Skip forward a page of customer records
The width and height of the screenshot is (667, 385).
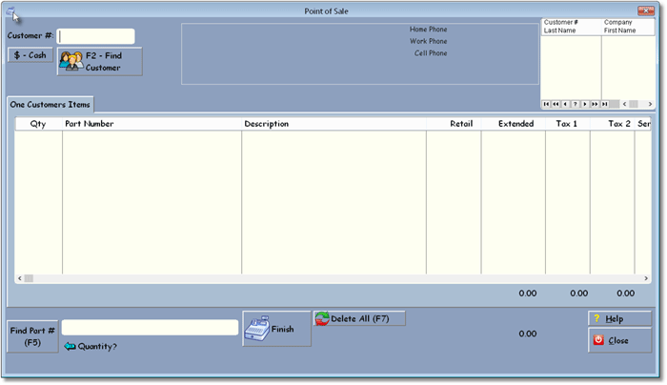point(595,104)
